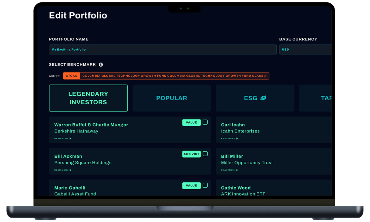Select the Carl Icahn benchmark card
Image resolution: width=370 pixels, height=222 pixels.
[x=274, y=130]
